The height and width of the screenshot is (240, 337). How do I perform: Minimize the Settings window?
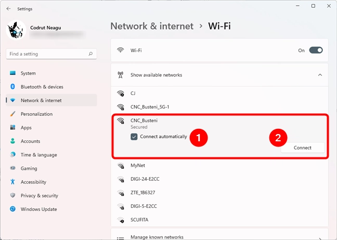pyautogui.click(x=297, y=6)
